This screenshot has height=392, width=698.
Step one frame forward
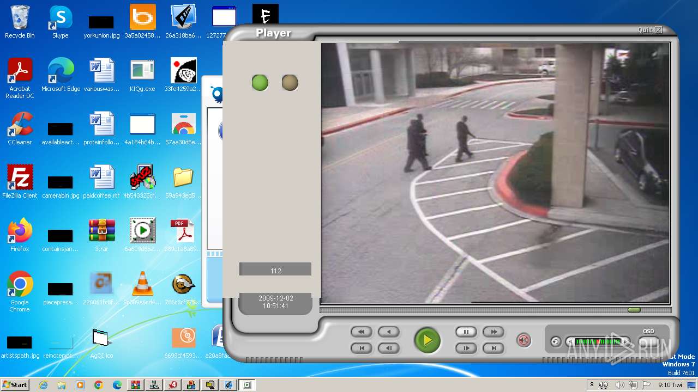[x=466, y=348]
